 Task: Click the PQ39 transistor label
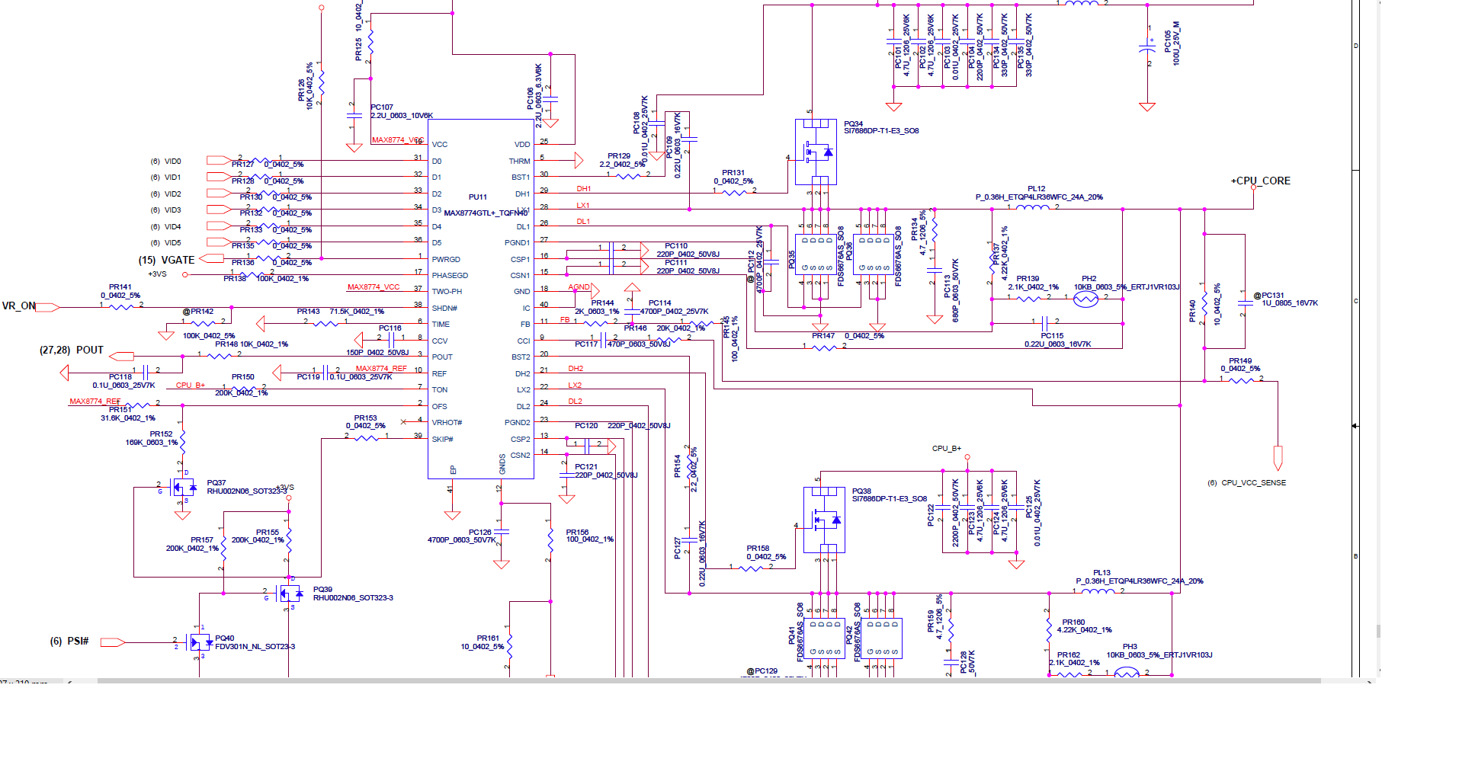click(322, 590)
